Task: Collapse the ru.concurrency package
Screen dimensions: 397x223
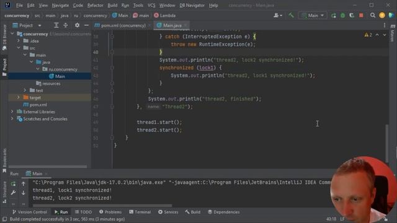Action: point(37,69)
